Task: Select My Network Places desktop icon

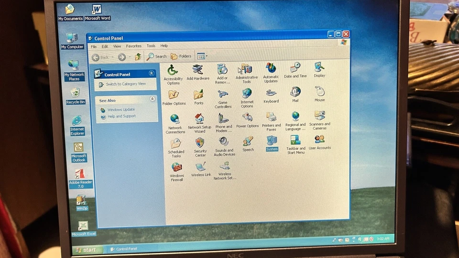Action: click(x=74, y=70)
